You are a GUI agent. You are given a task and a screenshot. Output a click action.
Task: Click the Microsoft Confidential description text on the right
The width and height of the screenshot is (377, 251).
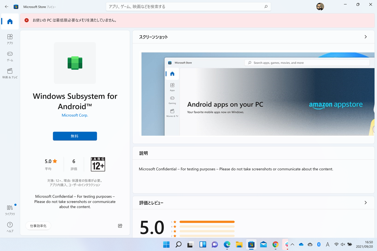coord(236,169)
